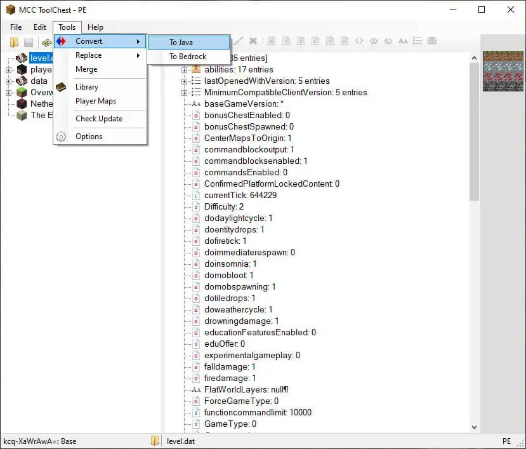Click the abilities compound folder icon
The image size is (526, 449).
click(196, 69)
